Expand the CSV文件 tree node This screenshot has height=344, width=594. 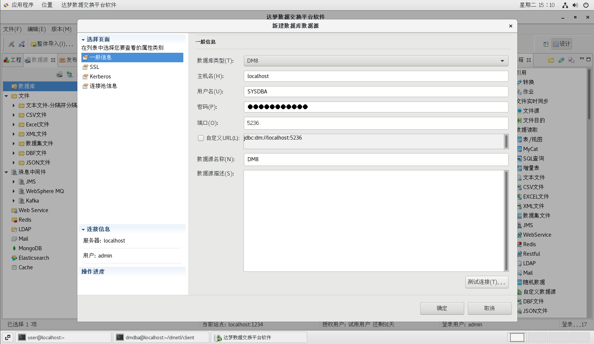click(x=14, y=115)
